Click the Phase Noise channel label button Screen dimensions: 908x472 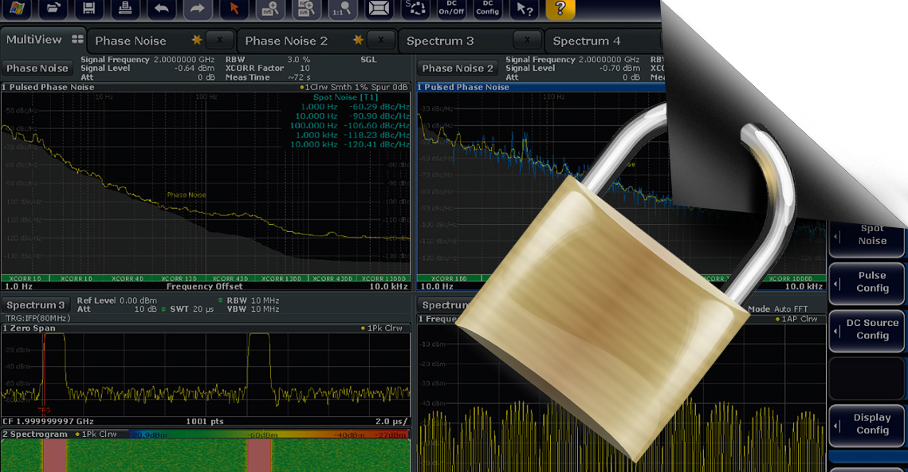click(x=37, y=69)
